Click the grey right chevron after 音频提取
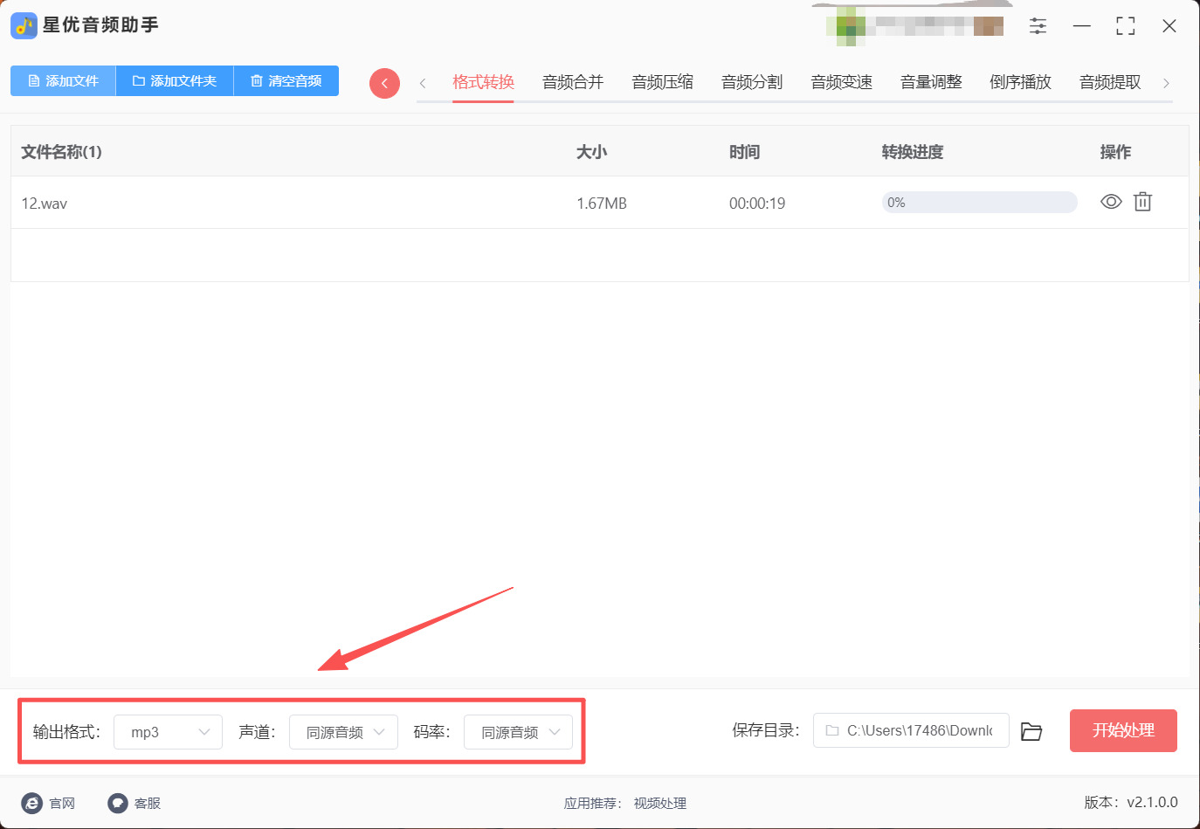 [1166, 83]
